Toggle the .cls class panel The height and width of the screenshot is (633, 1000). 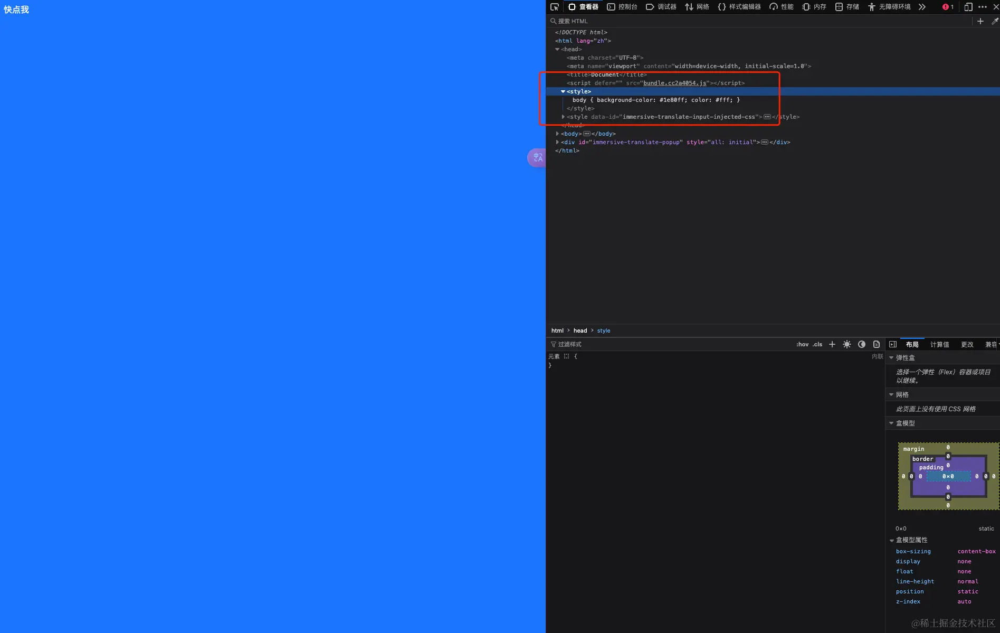tap(817, 344)
